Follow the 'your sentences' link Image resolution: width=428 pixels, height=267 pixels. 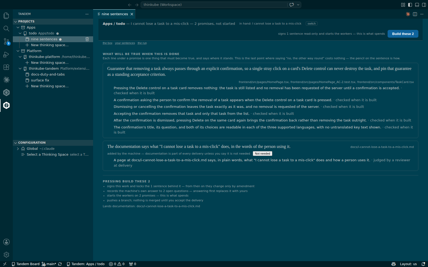tap(125, 43)
